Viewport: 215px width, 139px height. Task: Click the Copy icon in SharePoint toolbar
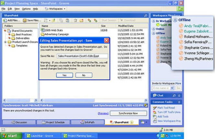tap(61, 21)
